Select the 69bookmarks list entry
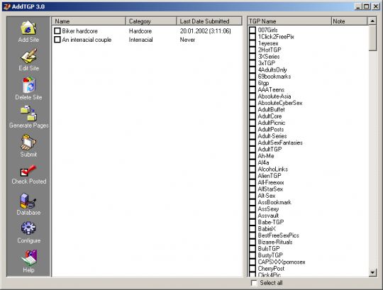 point(274,77)
